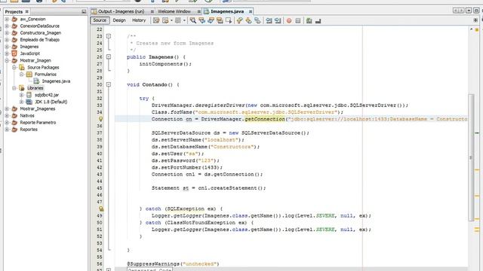Open the Output - Imagenes (run) tab

[121, 11]
